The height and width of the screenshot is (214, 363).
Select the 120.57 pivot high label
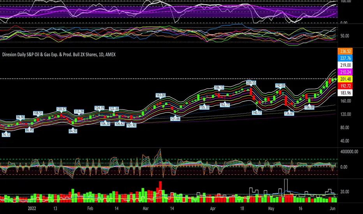click(62, 109)
